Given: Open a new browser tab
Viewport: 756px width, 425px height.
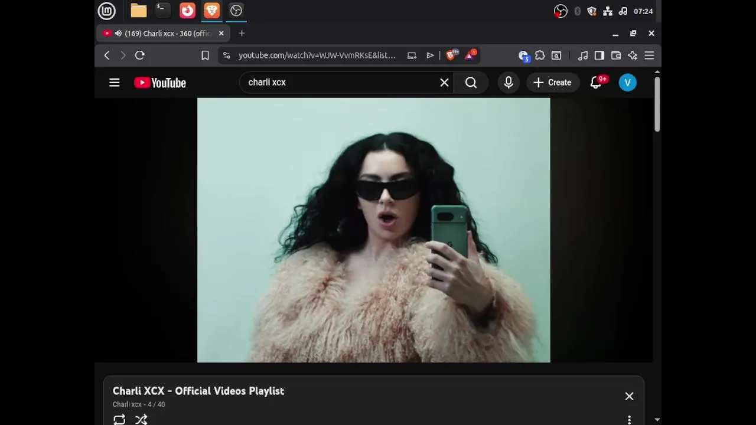Looking at the screenshot, I should point(242,34).
